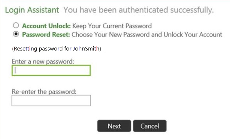The width and height of the screenshot is (230, 139).
Task: Select the Account Unlock radio button
Action: [16, 25]
